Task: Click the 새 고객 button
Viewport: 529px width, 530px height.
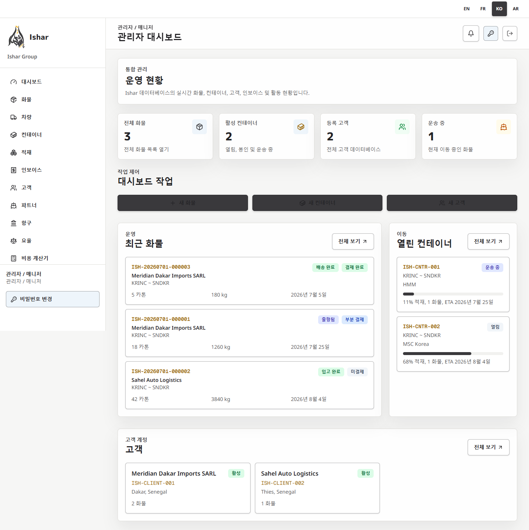Action: tap(452, 203)
